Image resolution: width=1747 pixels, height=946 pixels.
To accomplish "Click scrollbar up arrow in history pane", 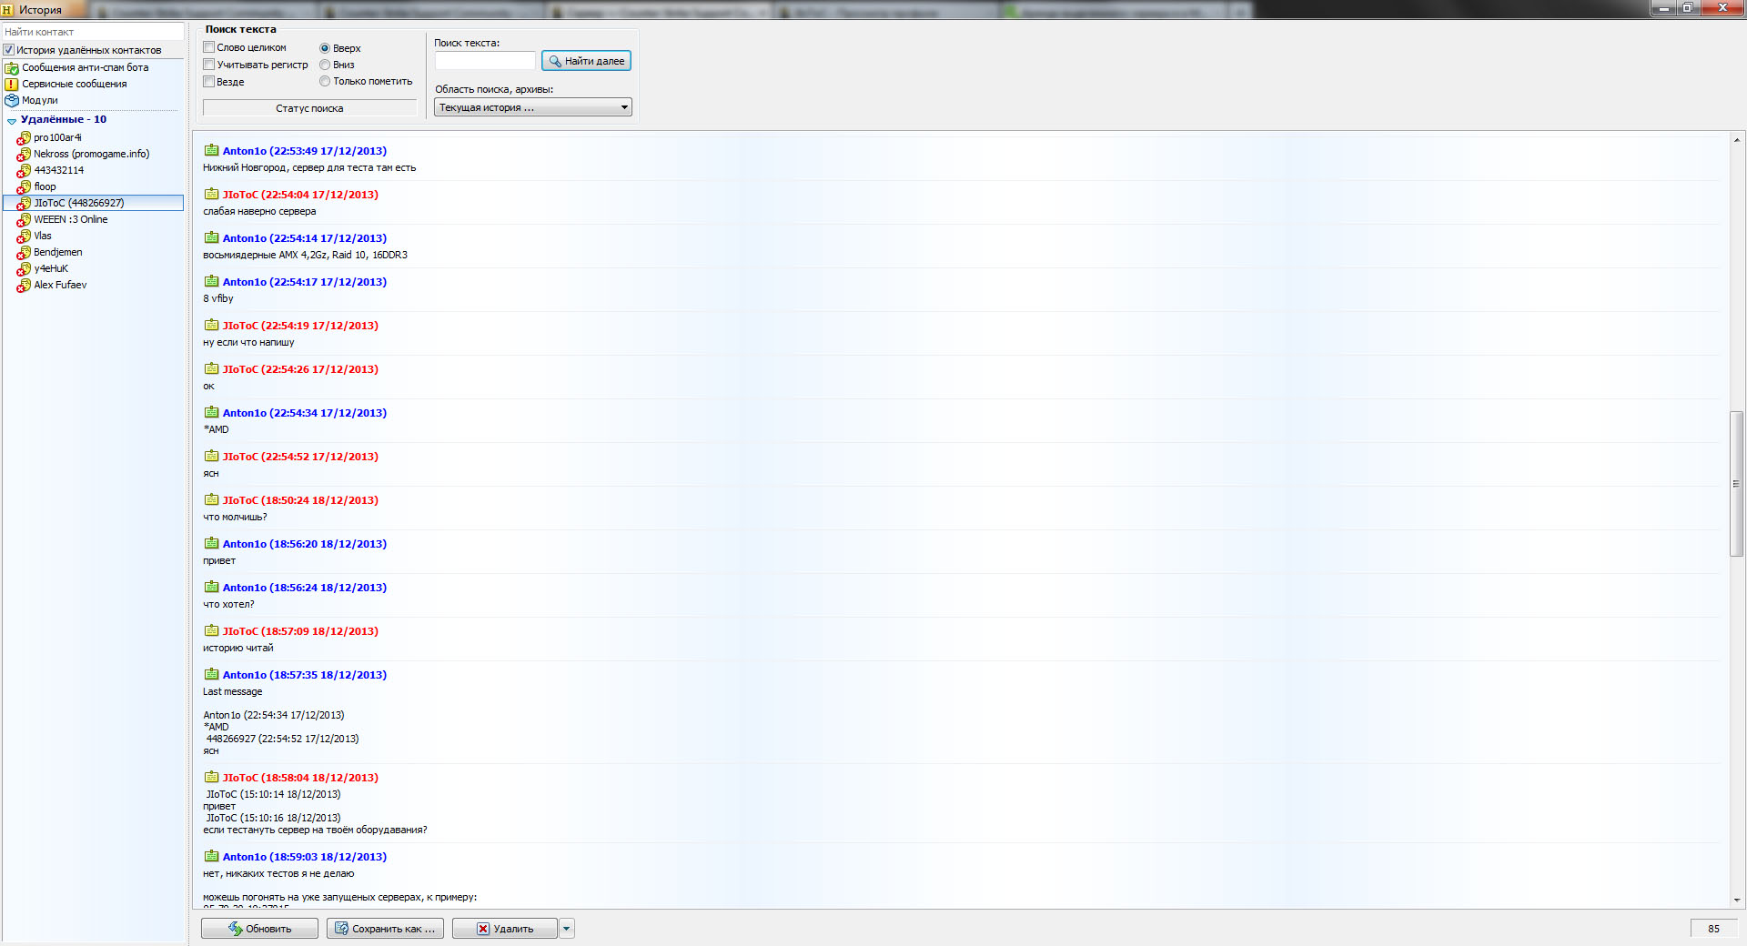I will coord(1736,140).
